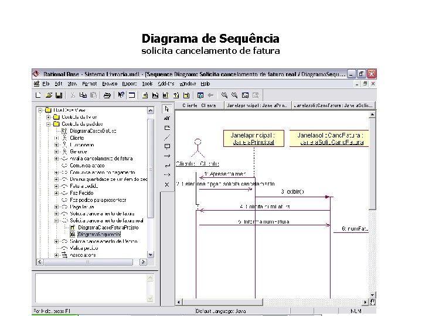The image size is (422, 316).
Task: Click the Copy toolbar icon
Action: [83, 95]
